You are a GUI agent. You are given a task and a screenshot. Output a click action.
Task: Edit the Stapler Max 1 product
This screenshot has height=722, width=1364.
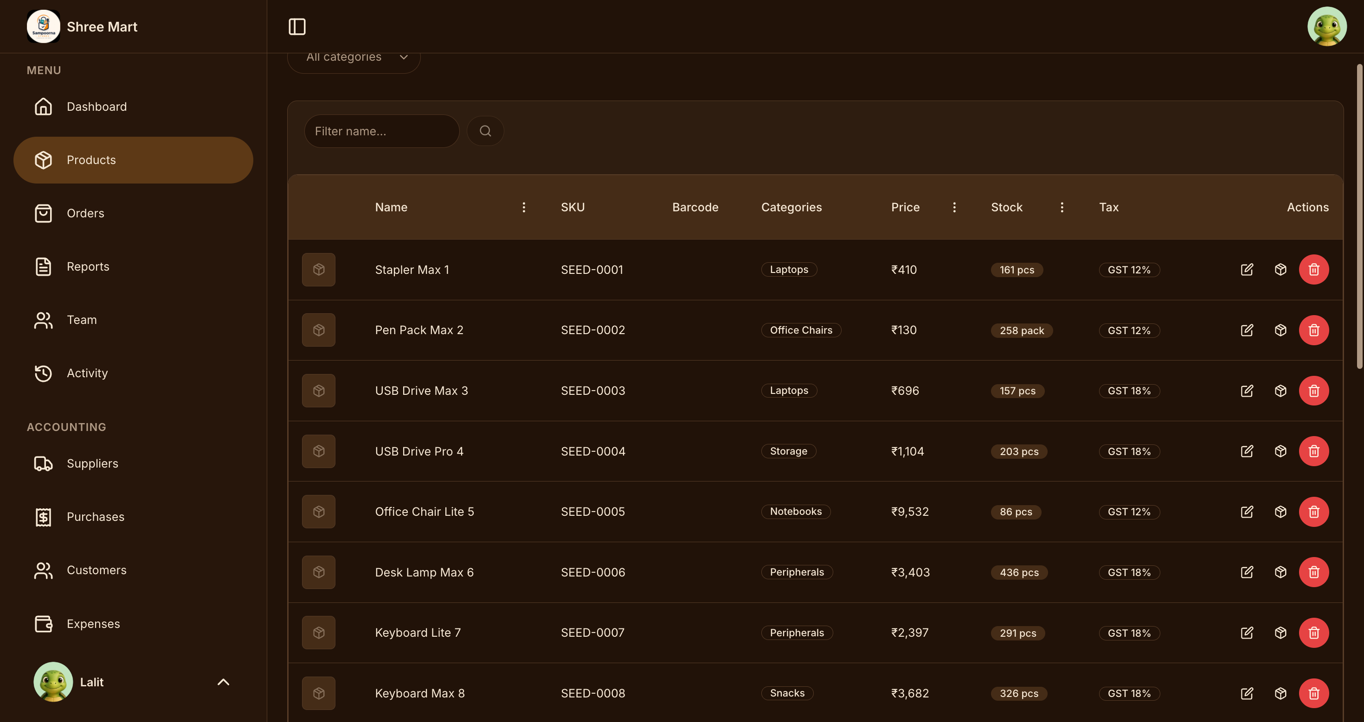point(1247,270)
